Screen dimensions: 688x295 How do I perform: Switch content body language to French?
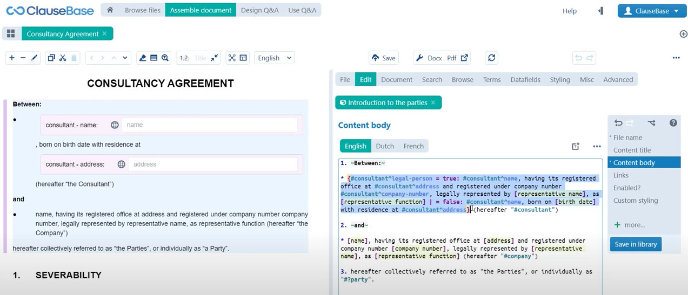point(413,146)
